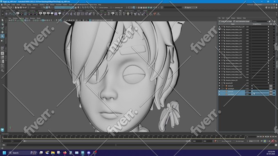Click the Add Combination Target button
This screenshot has height=156, width=278.
tap(241, 21)
